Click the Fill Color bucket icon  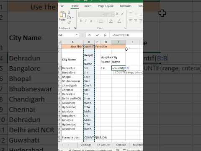coord(111,21)
